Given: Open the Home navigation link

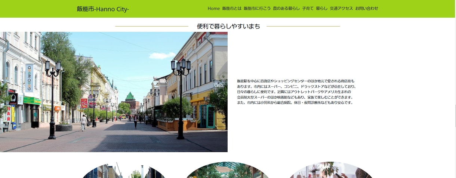Looking at the screenshot, I should click(214, 8).
